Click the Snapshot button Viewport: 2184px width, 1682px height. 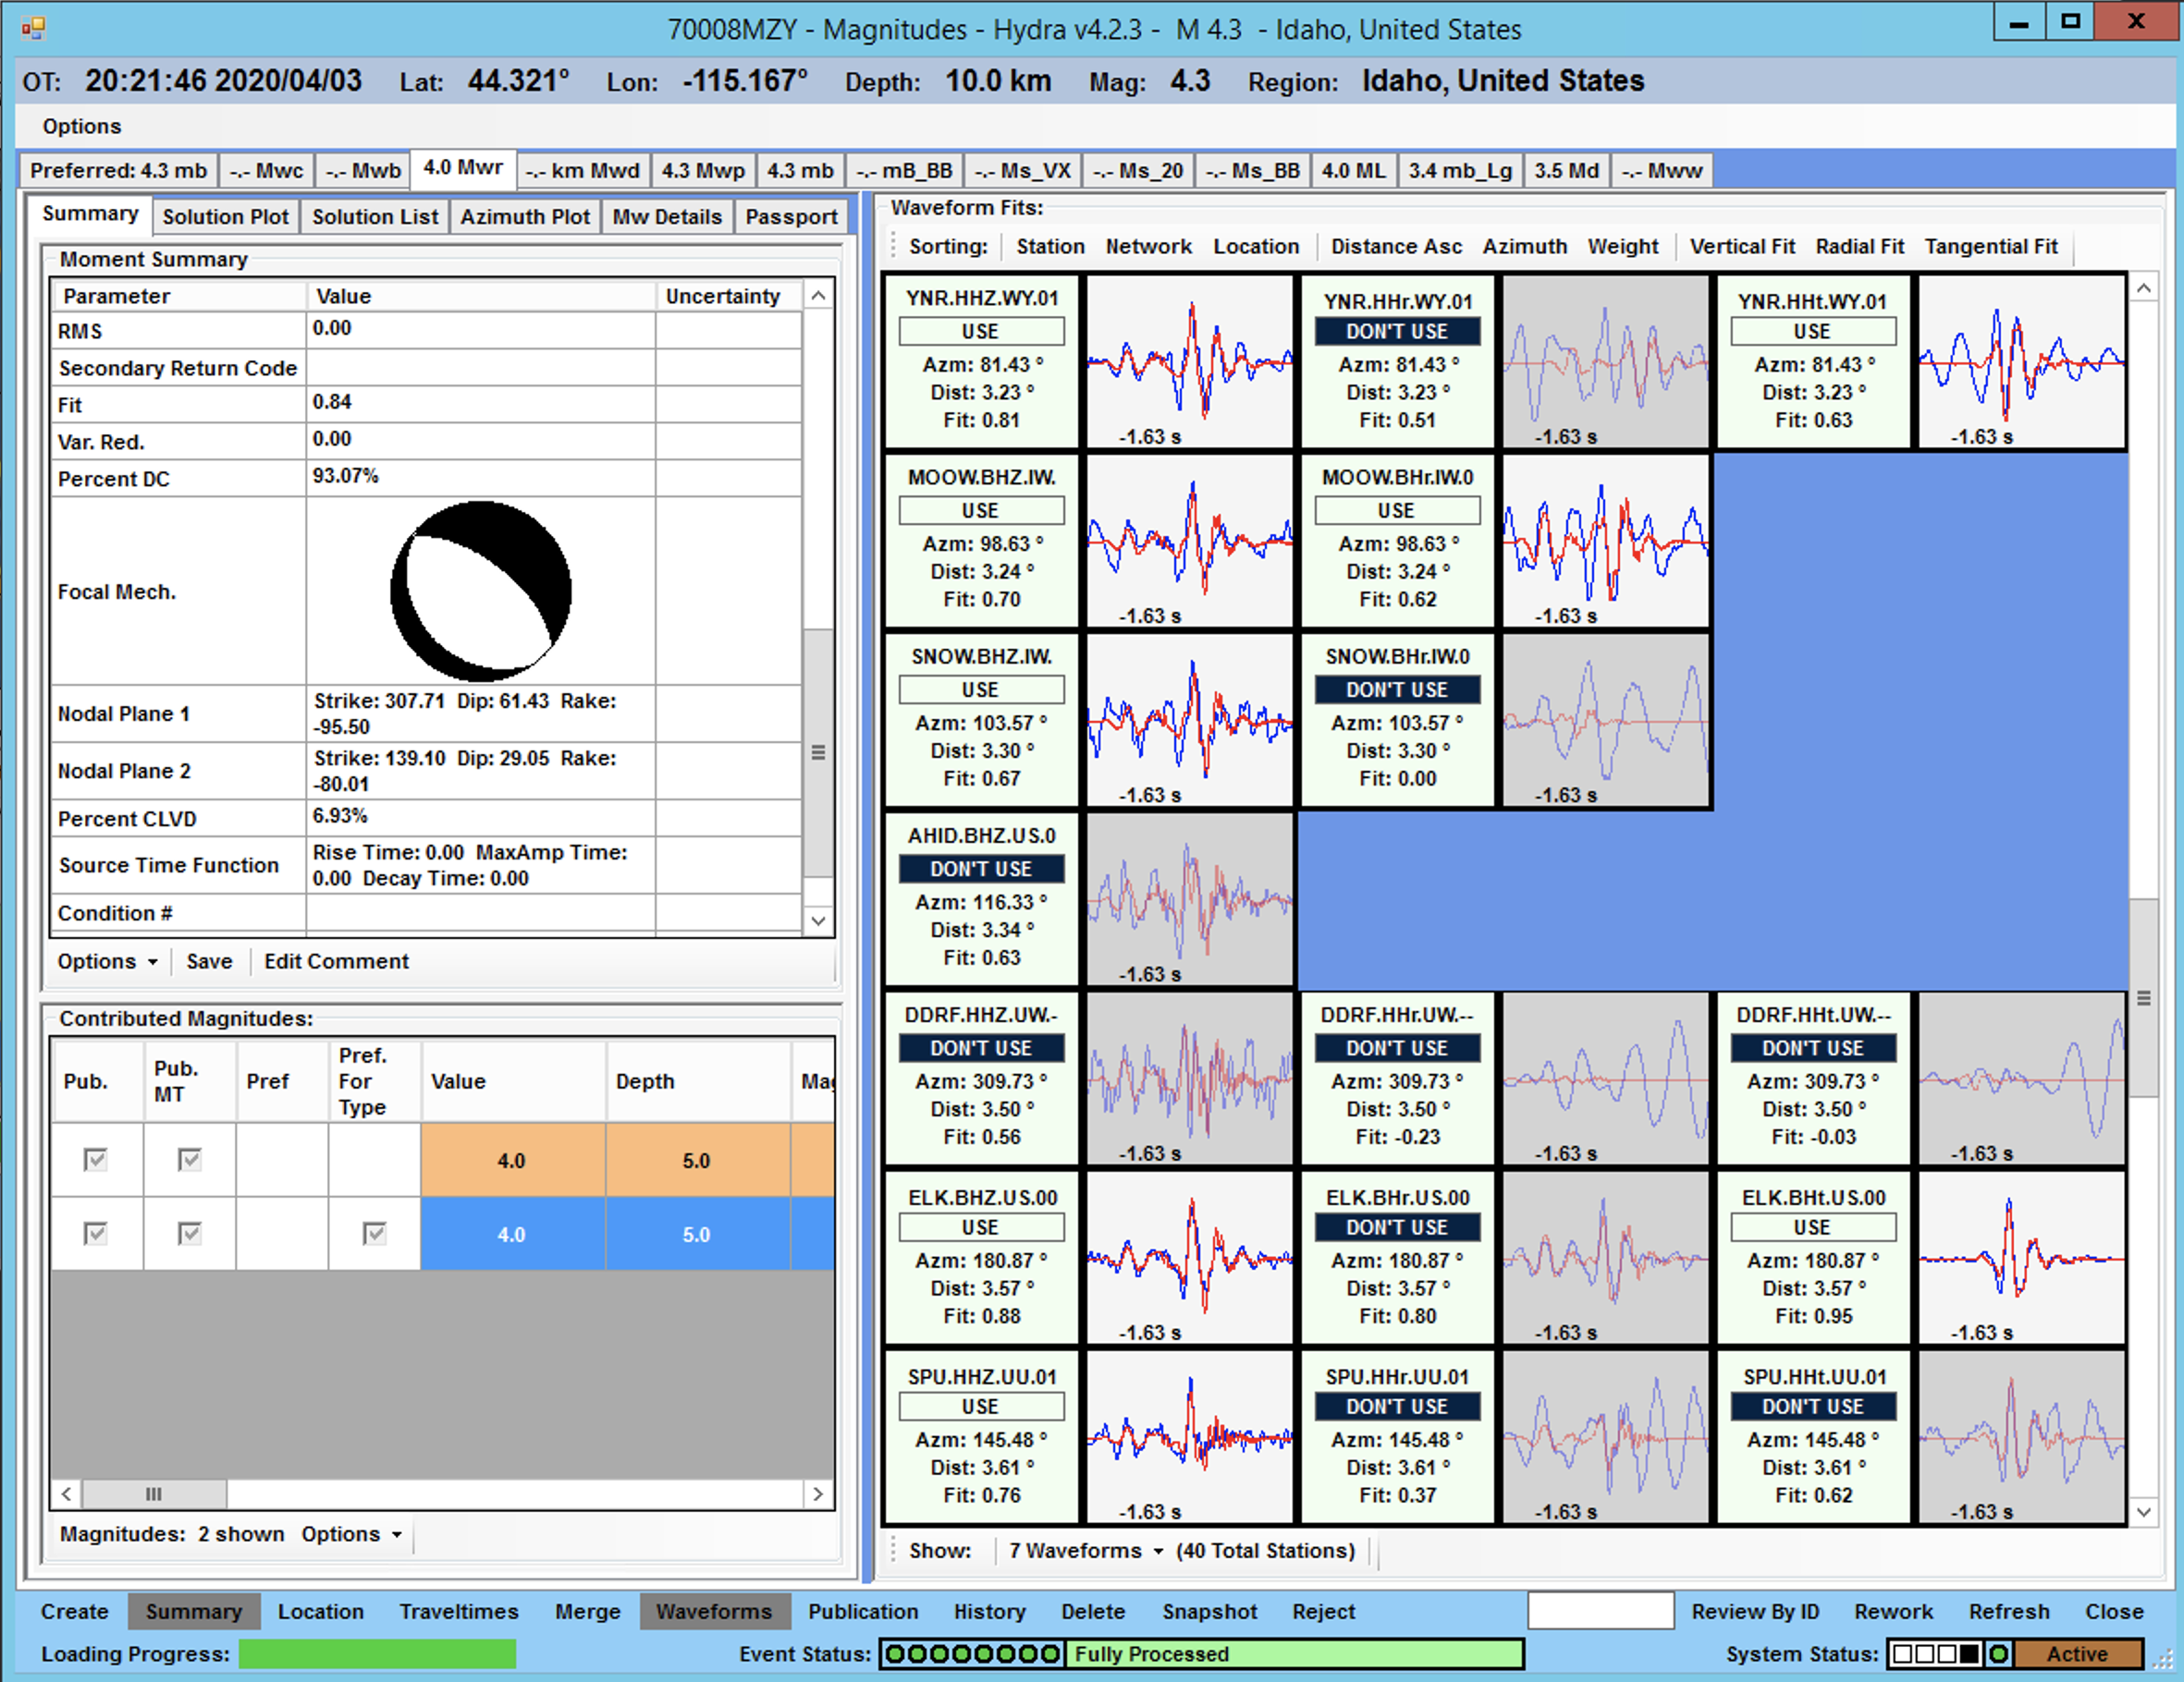(1209, 1611)
